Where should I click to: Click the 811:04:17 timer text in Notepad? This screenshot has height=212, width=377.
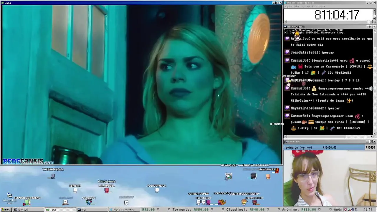[x=337, y=15]
